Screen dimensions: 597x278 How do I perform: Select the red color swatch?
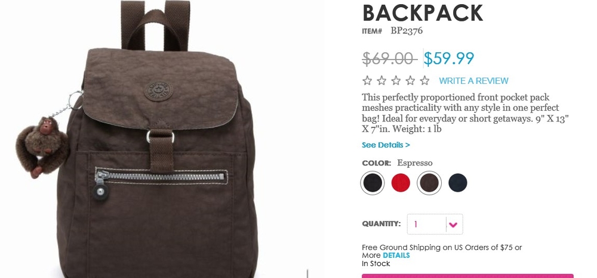tap(401, 183)
